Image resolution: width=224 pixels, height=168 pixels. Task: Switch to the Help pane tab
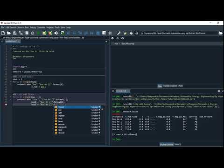160,86
